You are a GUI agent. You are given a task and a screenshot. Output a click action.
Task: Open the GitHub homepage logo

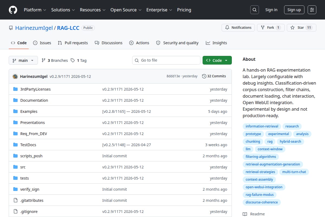[13, 10]
